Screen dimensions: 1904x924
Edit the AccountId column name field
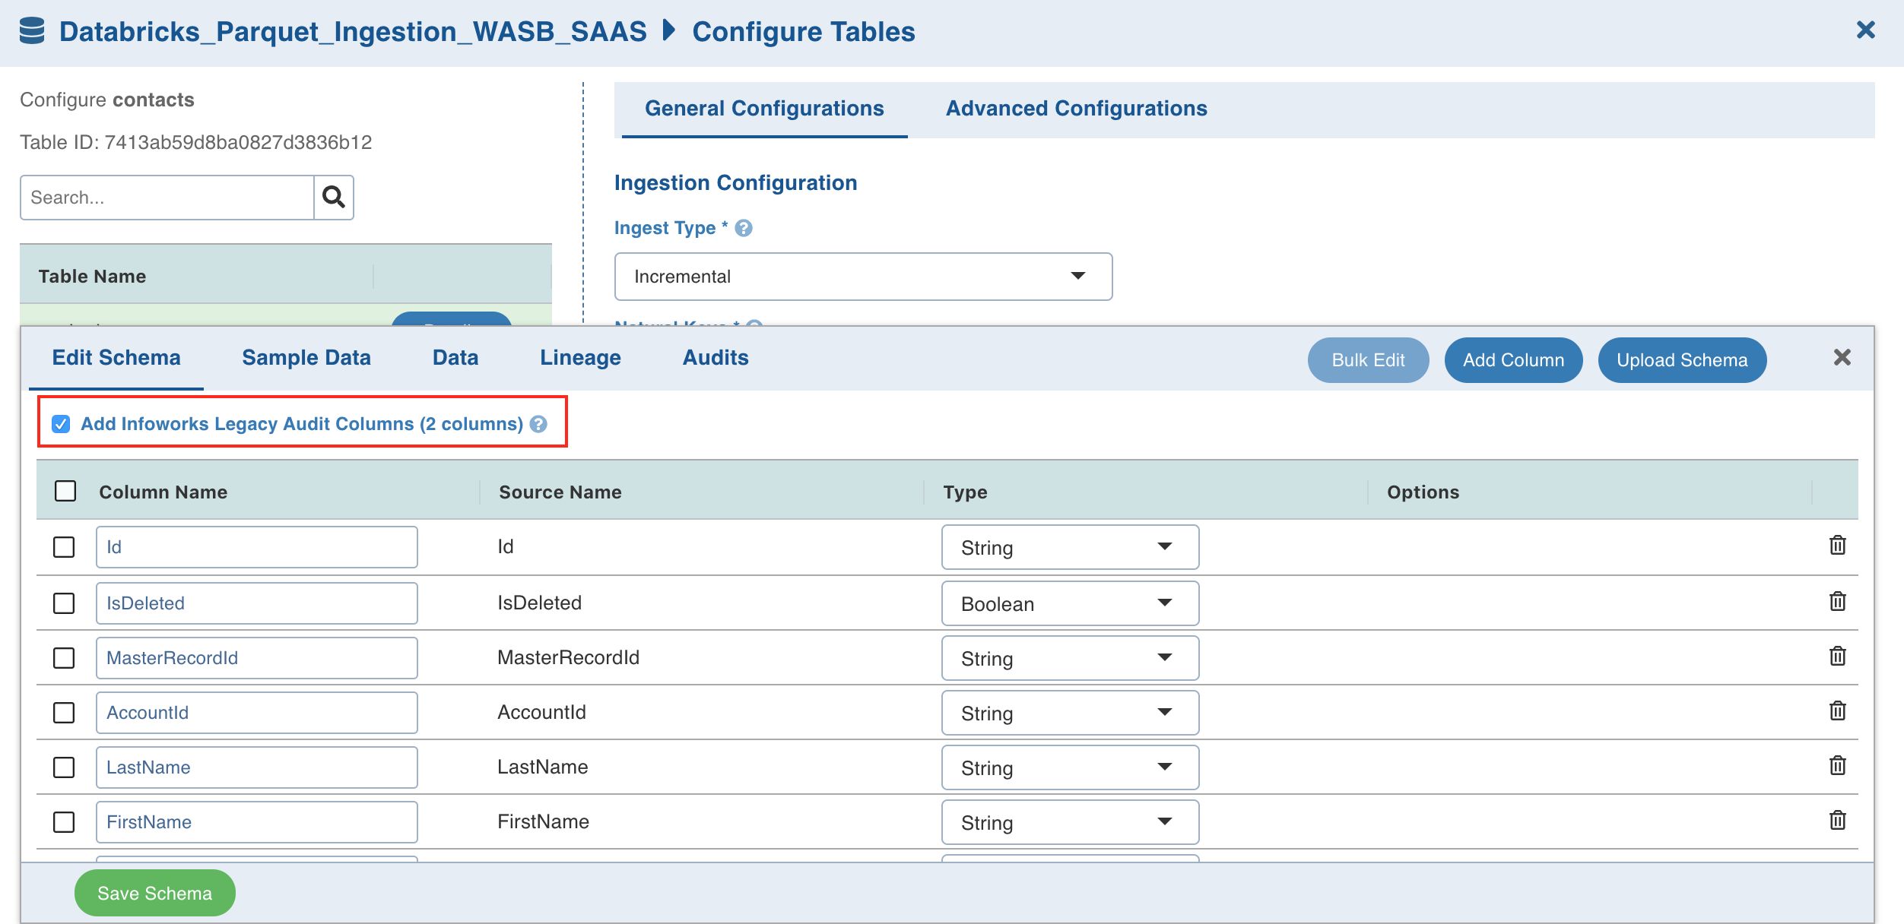(257, 713)
